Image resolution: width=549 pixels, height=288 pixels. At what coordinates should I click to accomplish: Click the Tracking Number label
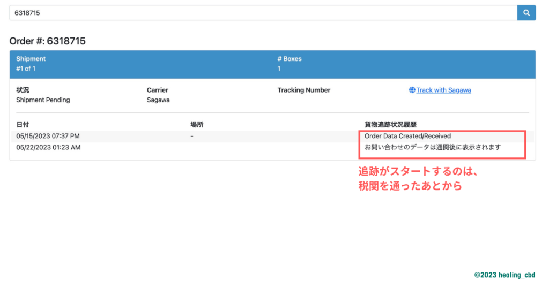[303, 90]
